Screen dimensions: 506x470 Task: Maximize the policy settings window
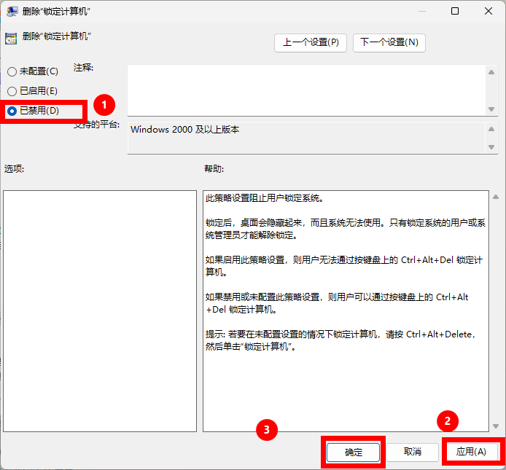(x=455, y=12)
